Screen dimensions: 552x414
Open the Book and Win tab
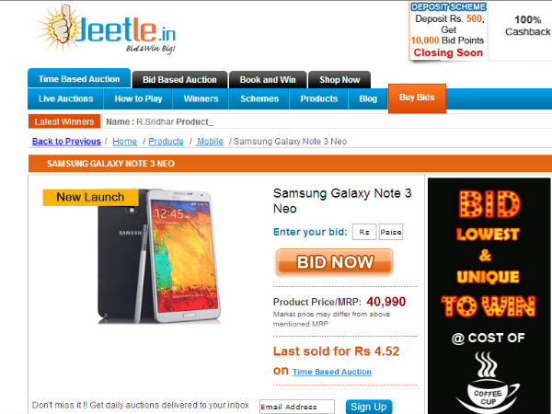(268, 79)
